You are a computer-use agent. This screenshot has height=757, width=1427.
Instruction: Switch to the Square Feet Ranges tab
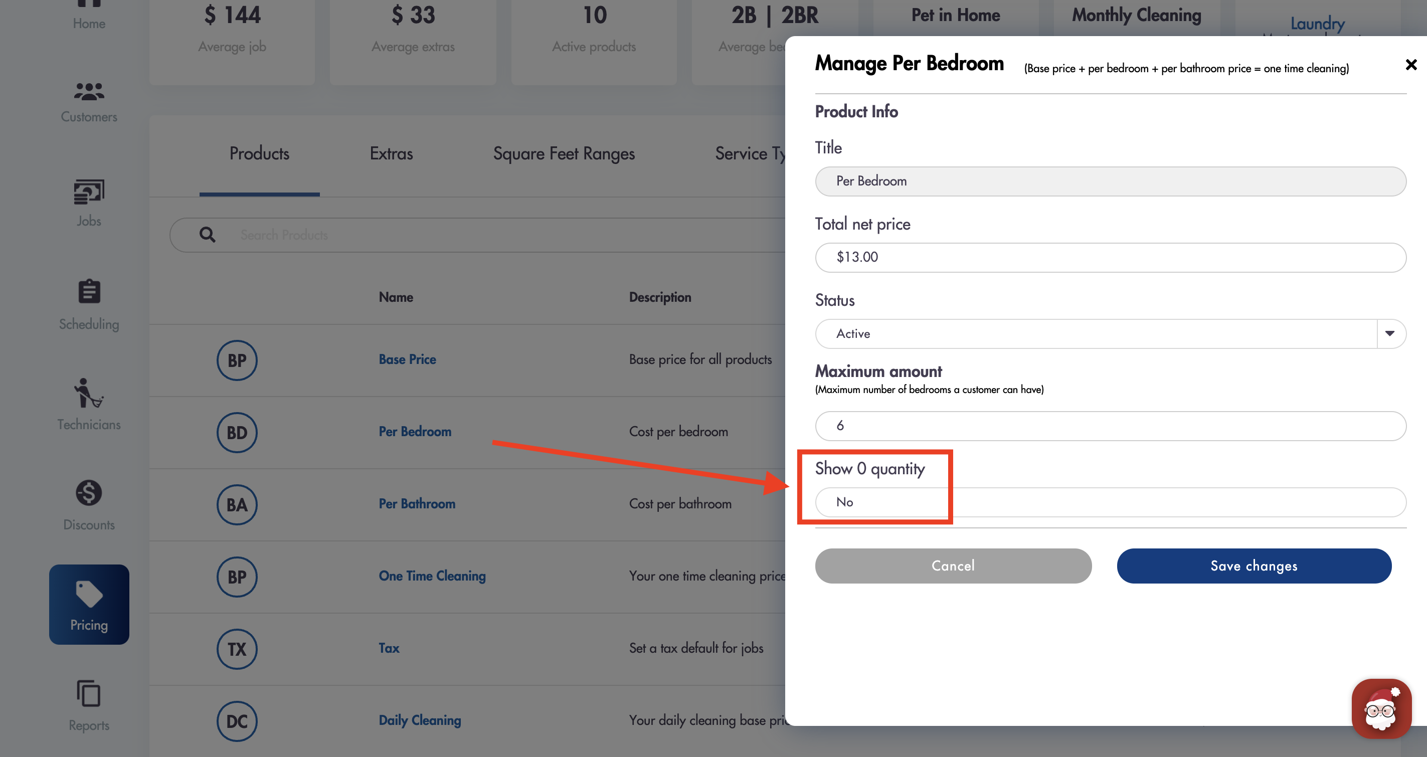click(x=564, y=153)
